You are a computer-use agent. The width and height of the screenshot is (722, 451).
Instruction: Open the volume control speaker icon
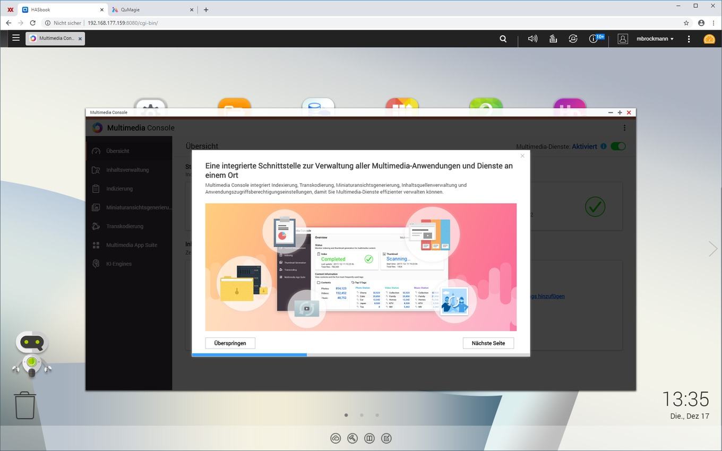pos(532,39)
